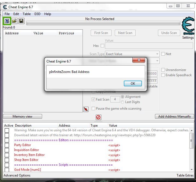196x182 pixels.
Task: Open the D3D menu
Action: coord(37,14)
